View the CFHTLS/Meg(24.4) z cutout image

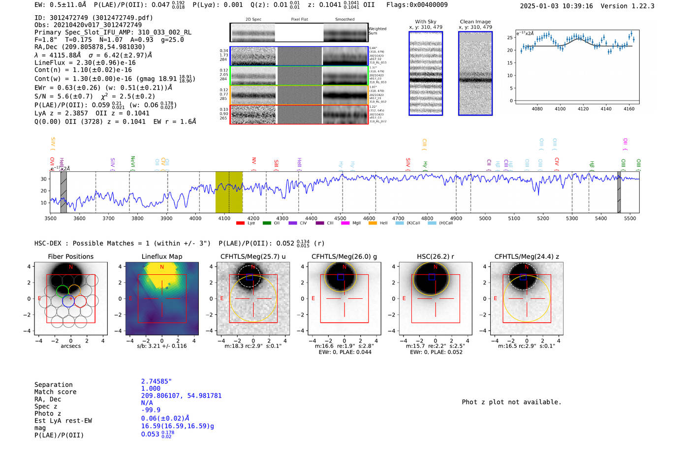tap(527, 299)
